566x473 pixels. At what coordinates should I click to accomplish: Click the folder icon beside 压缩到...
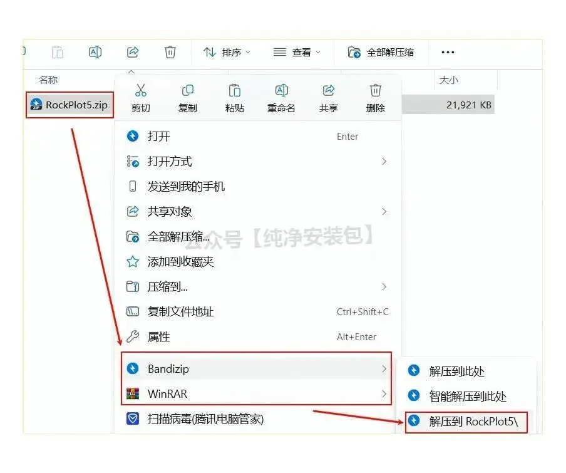(x=133, y=287)
